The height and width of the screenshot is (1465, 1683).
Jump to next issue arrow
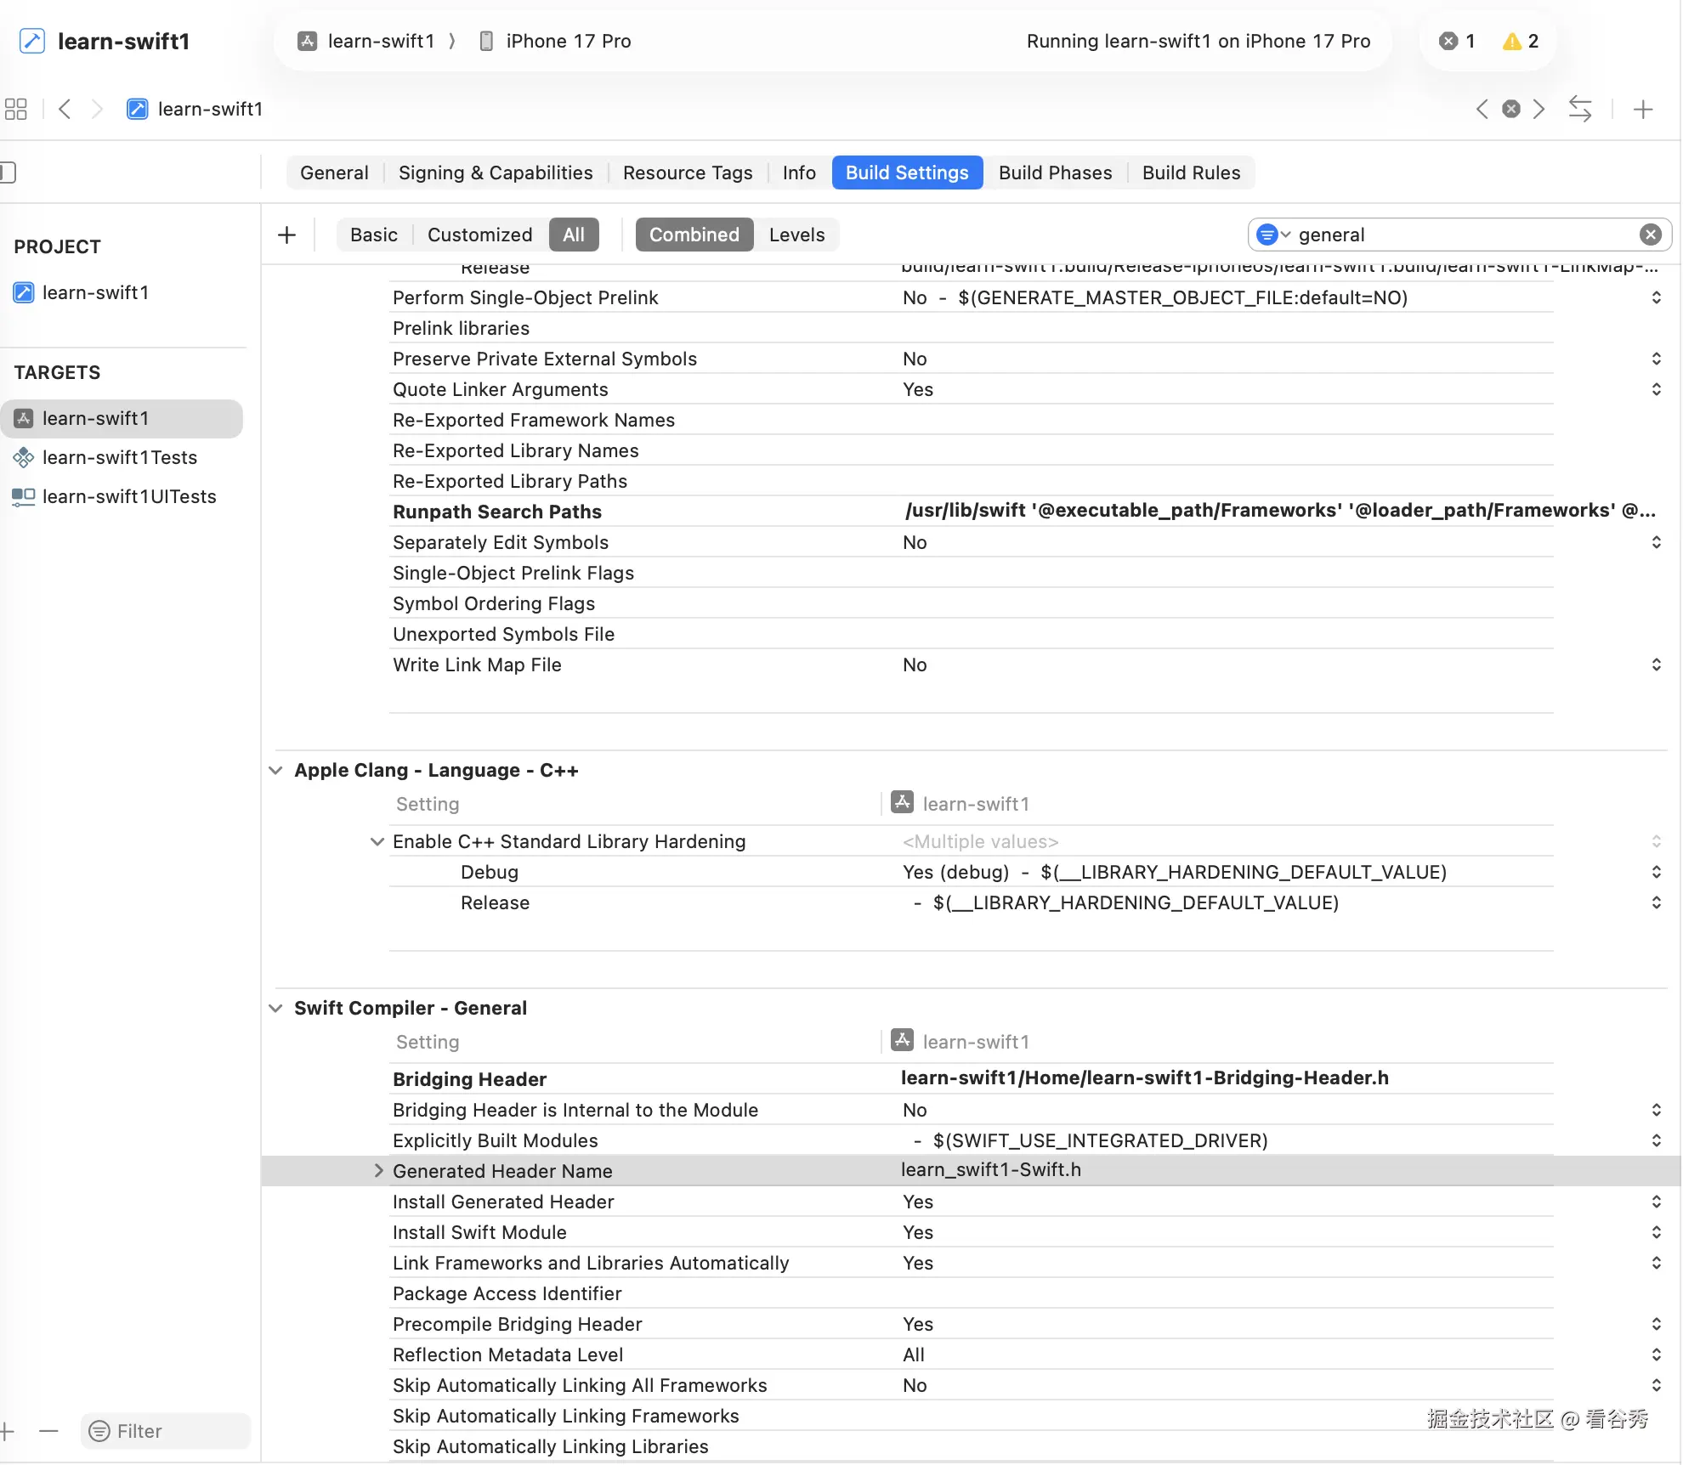tap(1538, 109)
